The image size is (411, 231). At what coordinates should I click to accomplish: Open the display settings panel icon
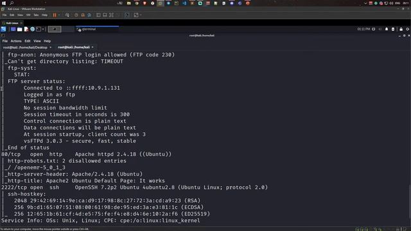click(374, 29)
